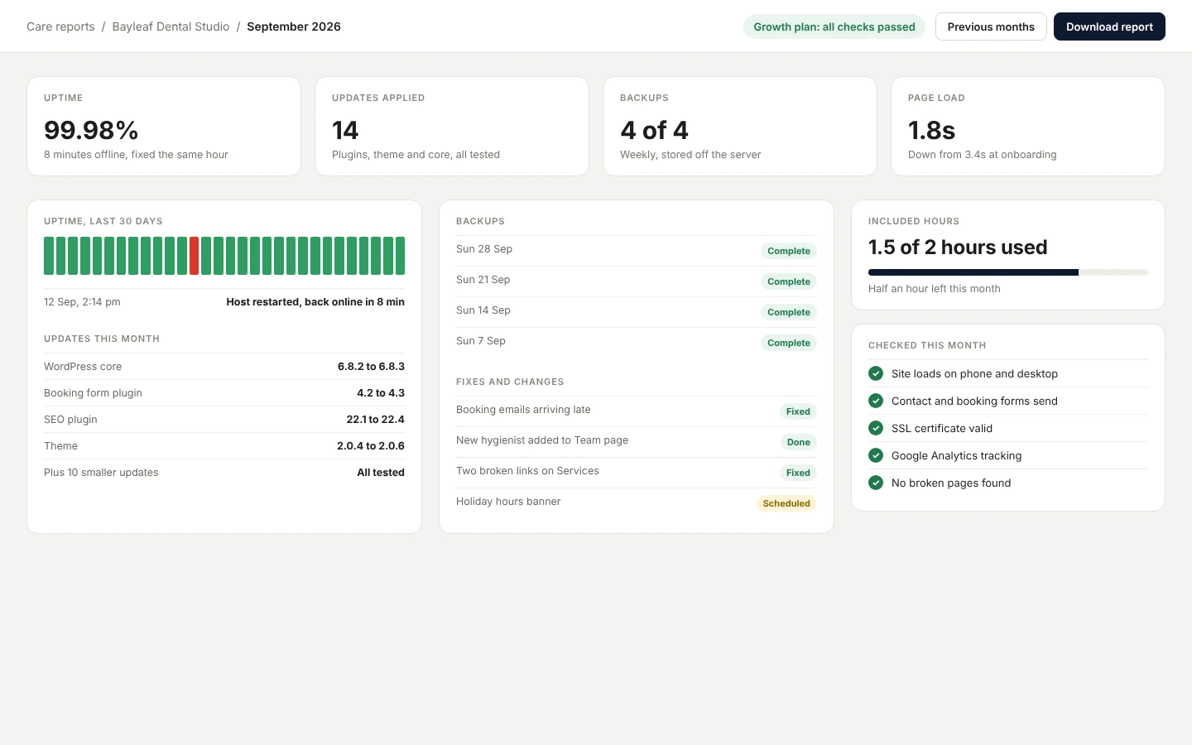Click the Fixed badge for Booking emails arriving late
This screenshot has width=1192, height=745.
798,411
